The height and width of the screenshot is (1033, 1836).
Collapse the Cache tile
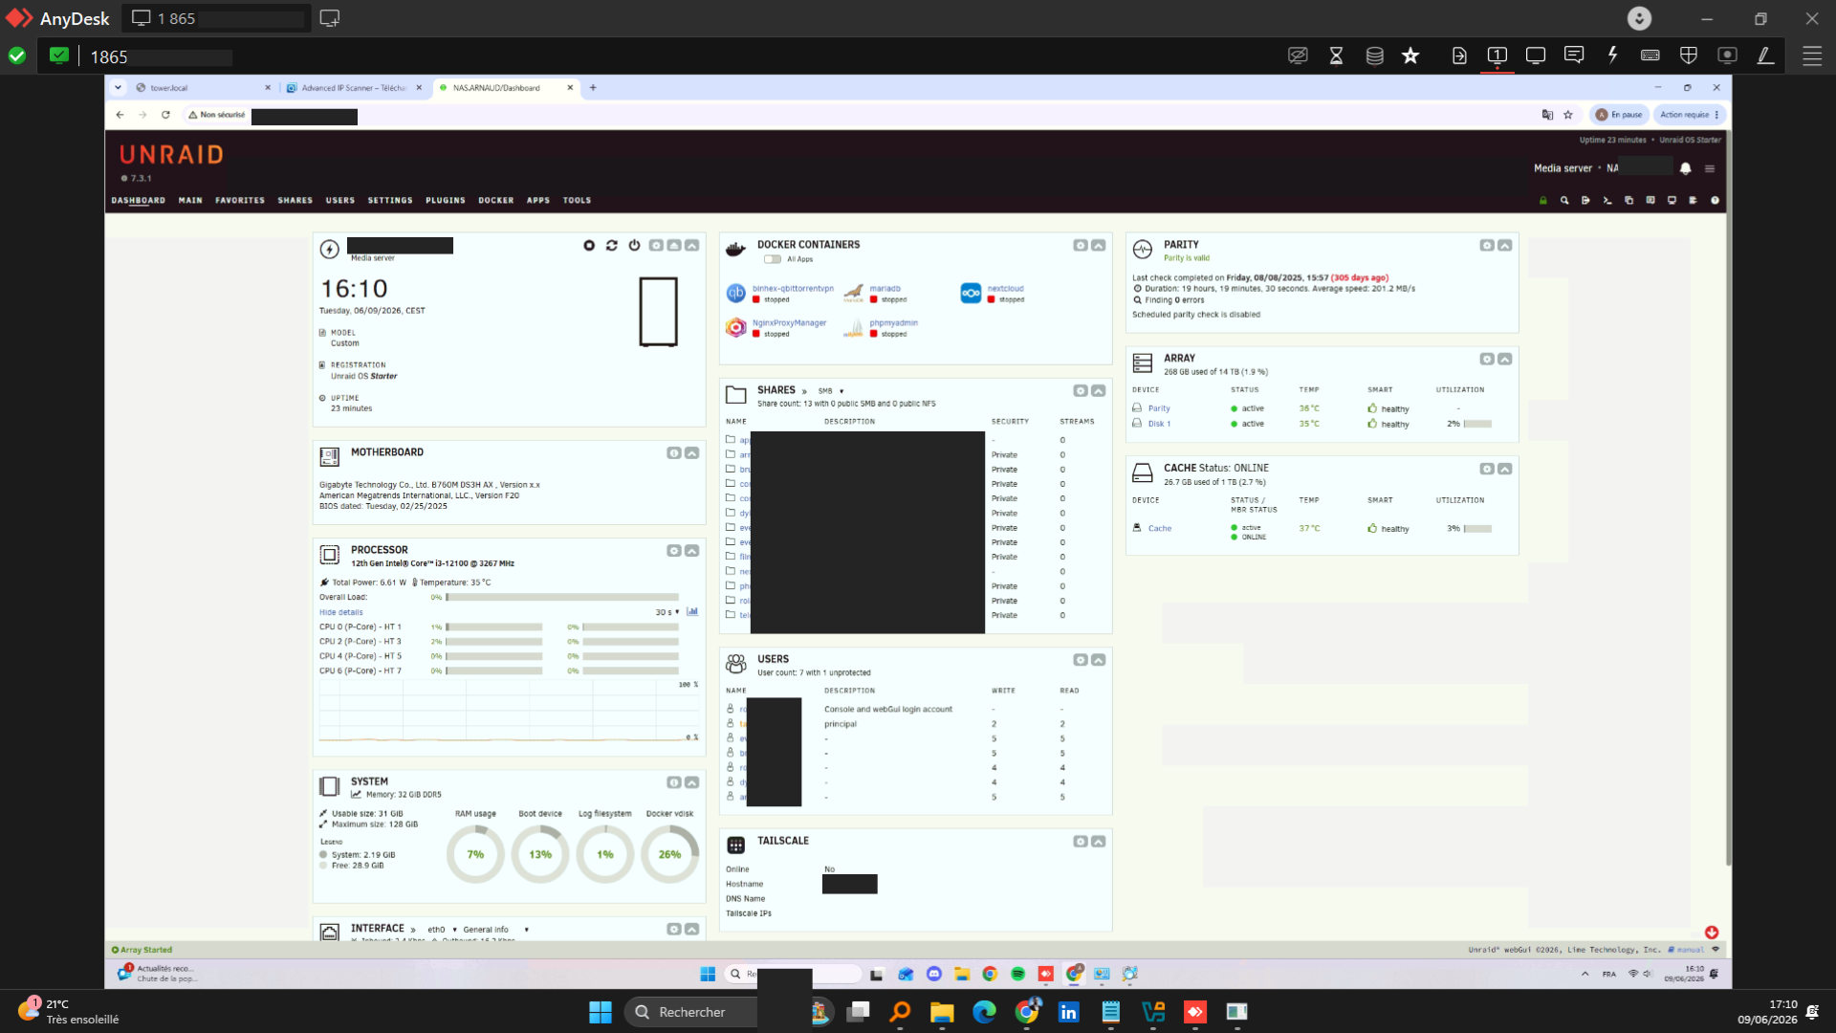(x=1505, y=470)
